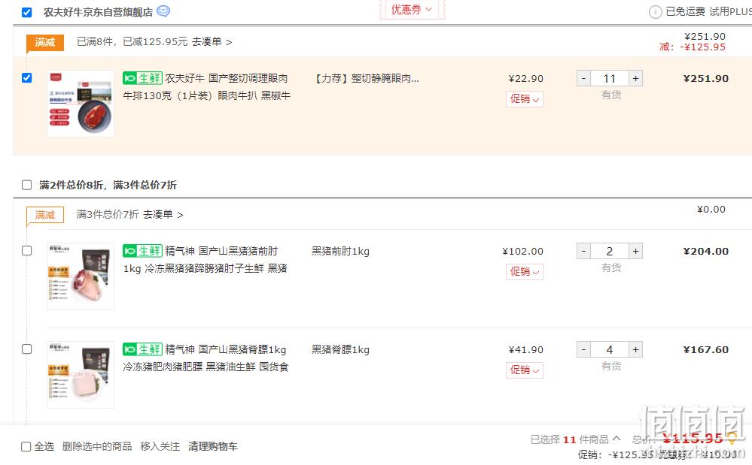
Task: Click the ¥102.00 unit price
Action: pos(522,251)
